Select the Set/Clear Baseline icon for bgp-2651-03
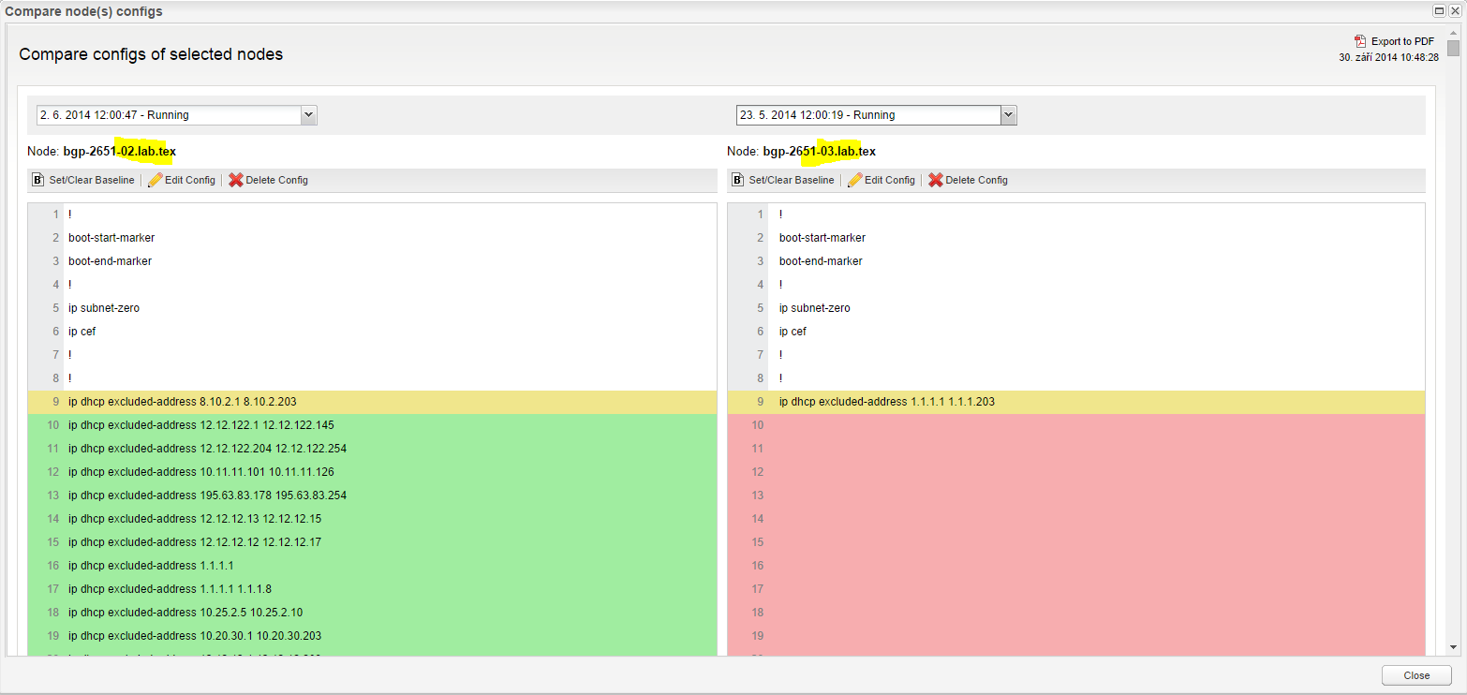 (x=737, y=179)
